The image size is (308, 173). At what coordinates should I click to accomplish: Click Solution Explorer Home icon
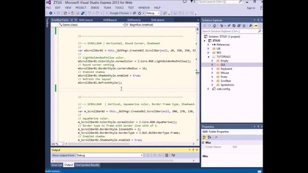click(x=215, y=25)
